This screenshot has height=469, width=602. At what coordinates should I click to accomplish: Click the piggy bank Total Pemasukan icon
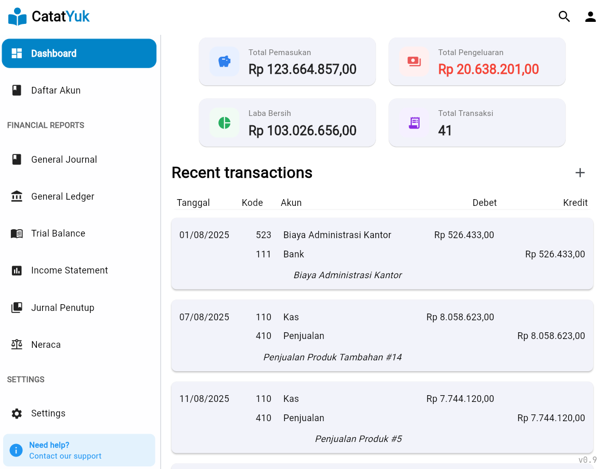(224, 62)
